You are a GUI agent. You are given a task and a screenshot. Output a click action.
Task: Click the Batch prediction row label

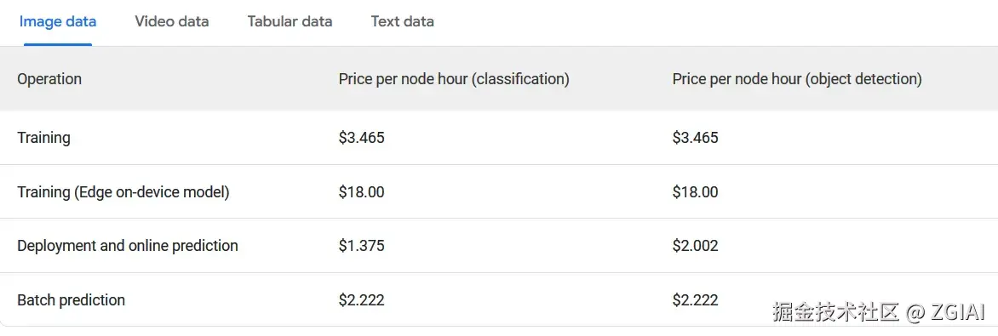coord(72,299)
